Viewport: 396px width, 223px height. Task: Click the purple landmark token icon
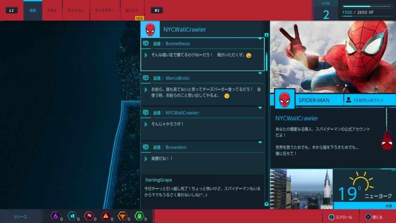(55, 216)
